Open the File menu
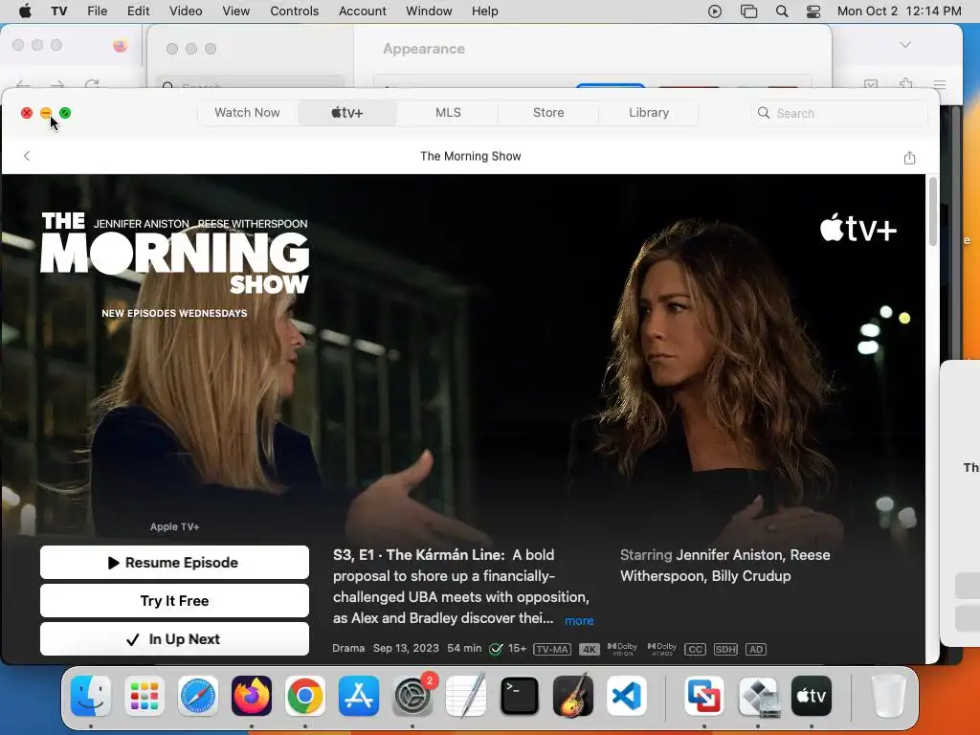 tap(97, 11)
